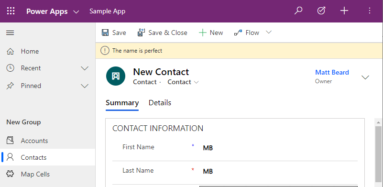The height and width of the screenshot is (187, 383).
Task: Click the Save floppy disk icon
Action: [105, 33]
